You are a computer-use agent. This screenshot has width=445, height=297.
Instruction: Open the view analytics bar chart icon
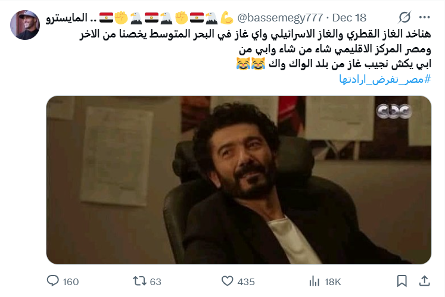point(315,282)
